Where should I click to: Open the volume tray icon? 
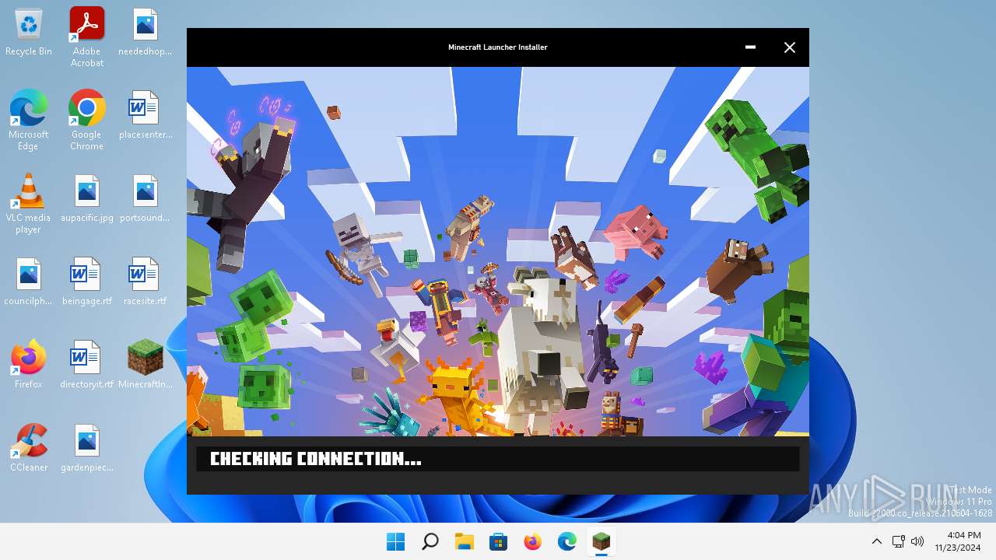pos(917,541)
